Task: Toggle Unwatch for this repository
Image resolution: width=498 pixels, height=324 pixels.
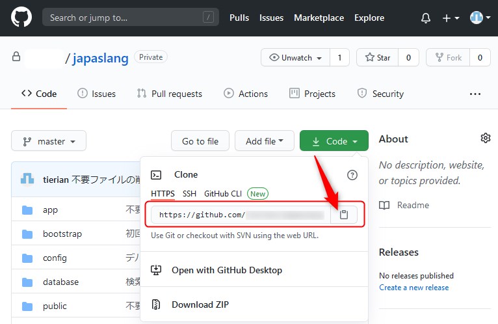Action: click(x=295, y=58)
